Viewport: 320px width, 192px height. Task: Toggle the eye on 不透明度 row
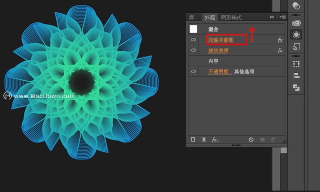click(193, 71)
